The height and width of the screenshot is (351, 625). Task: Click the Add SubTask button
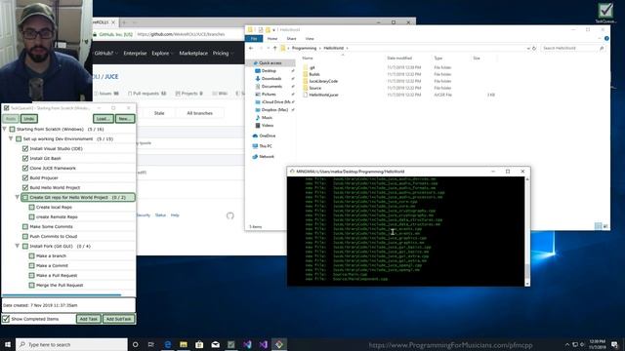[119, 319]
